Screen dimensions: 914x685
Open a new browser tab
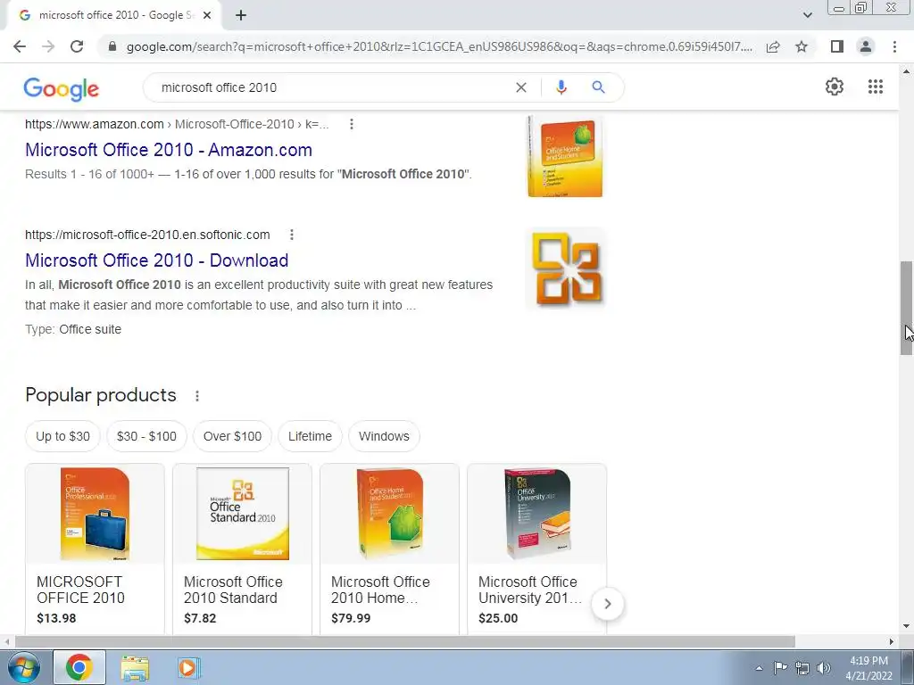pos(241,15)
